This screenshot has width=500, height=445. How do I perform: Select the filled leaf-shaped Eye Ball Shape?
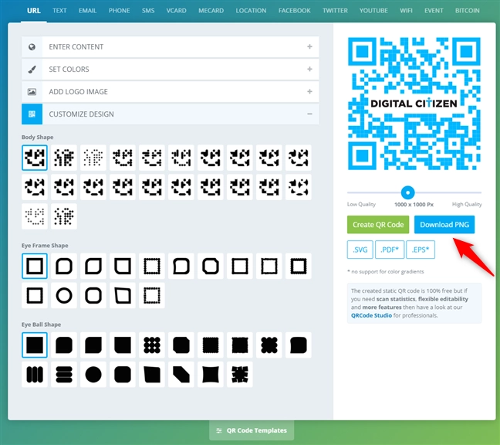[93, 345]
